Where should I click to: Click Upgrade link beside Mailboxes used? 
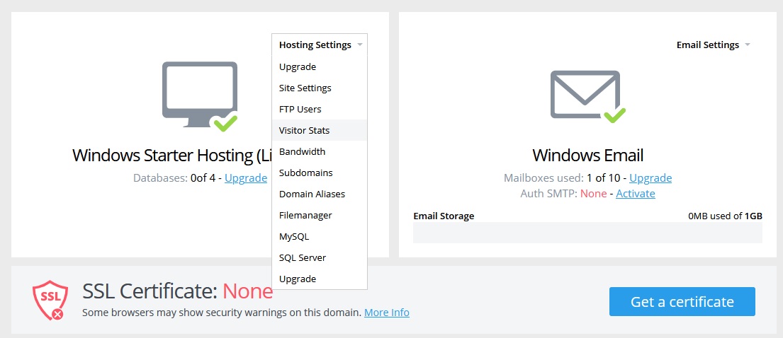650,178
